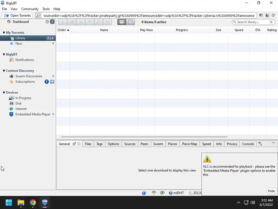Switch to the Piece Map tab
Screen dimensions: 278x209
coord(189,144)
